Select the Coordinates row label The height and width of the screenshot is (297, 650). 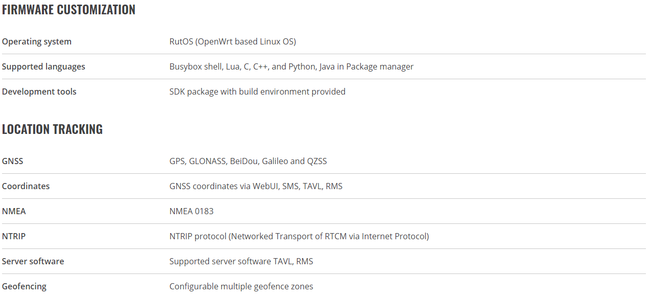click(x=26, y=186)
